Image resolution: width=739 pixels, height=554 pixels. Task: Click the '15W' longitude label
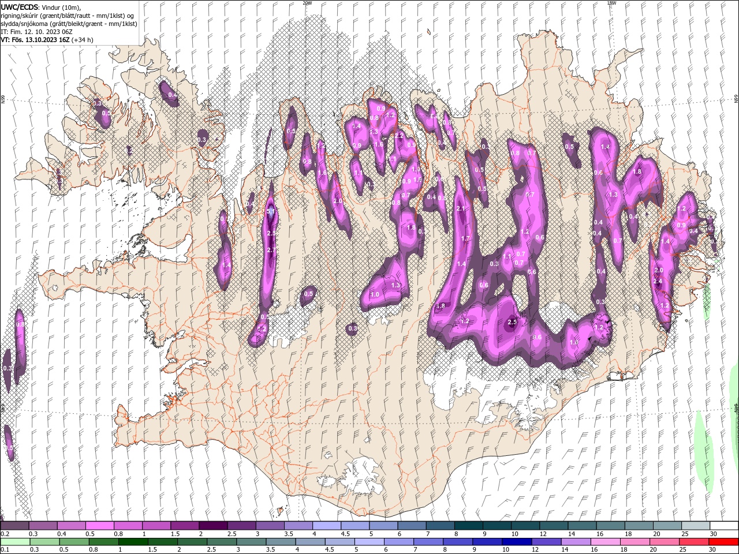click(x=611, y=3)
